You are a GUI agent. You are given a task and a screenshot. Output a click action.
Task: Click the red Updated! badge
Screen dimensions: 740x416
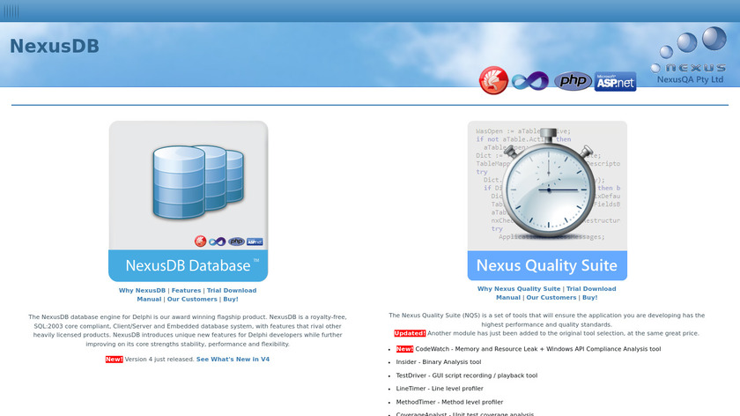[x=410, y=333]
